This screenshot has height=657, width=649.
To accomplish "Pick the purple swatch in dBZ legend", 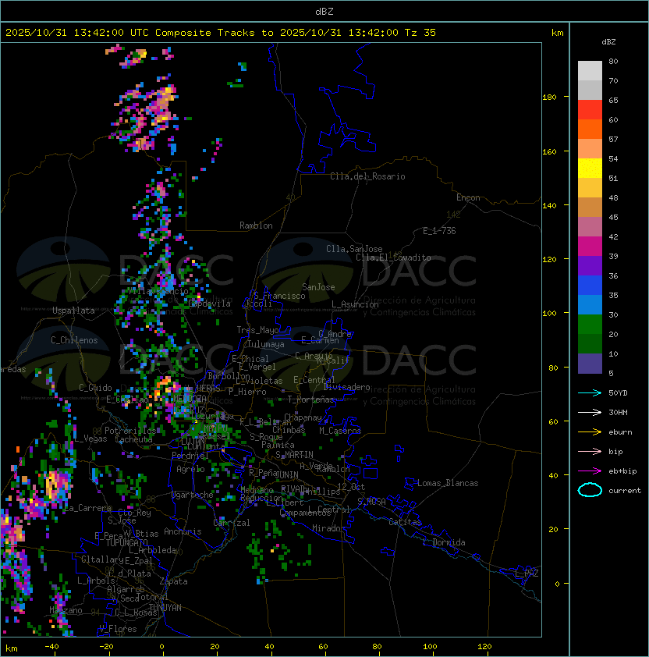I will (x=590, y=265).
